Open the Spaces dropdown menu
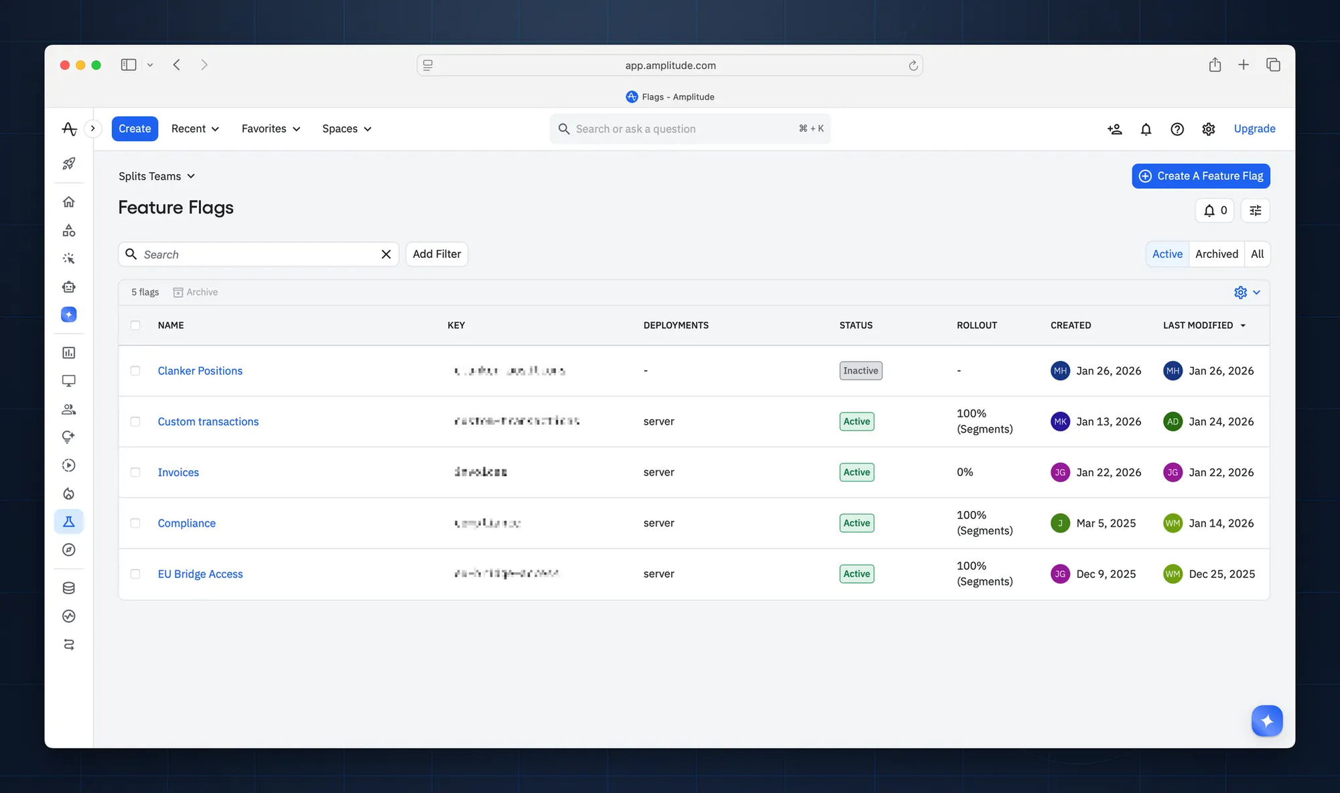The width and height of the screenshot is (1340, 793). (x=346, y=129)
